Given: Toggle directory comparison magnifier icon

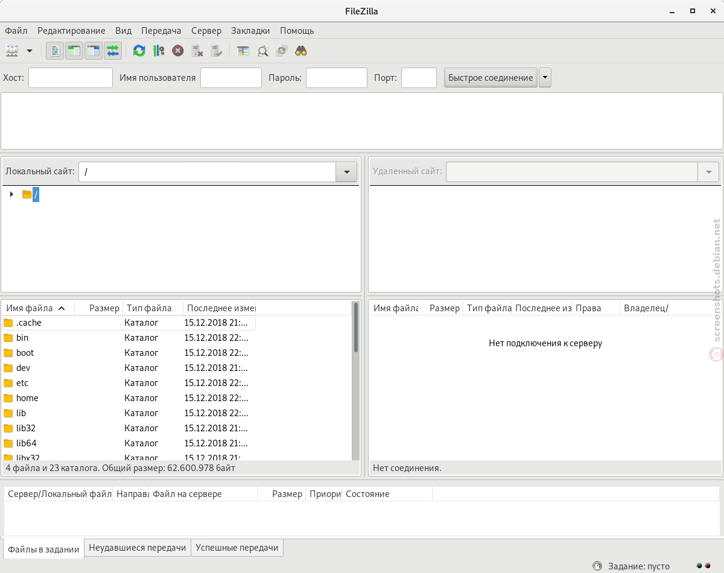Looking at the screenshot, I should (262, 51).
